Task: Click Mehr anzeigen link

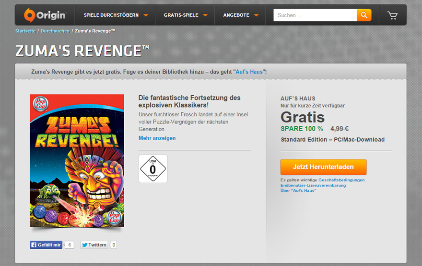Action: coord(157,138)
